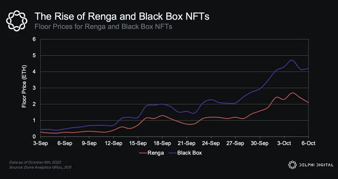Click the y-axis value '4'

(x=34, y=72)
